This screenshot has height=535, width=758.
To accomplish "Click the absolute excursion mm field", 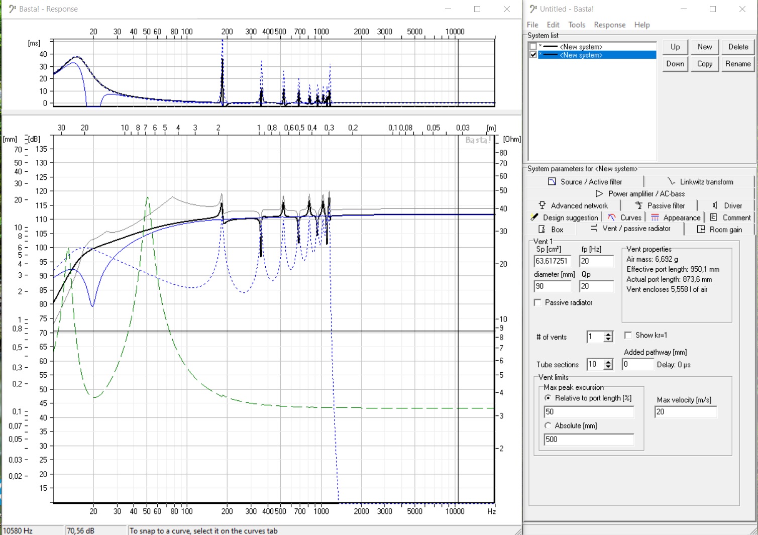I will pyautogui.click(x=589, y=440).
